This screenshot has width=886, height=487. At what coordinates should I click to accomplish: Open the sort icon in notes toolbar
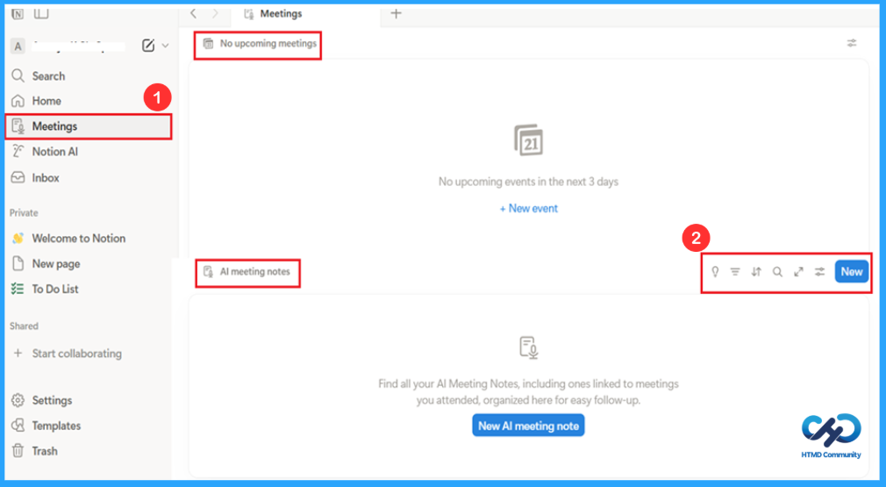(x=756, y=272)
